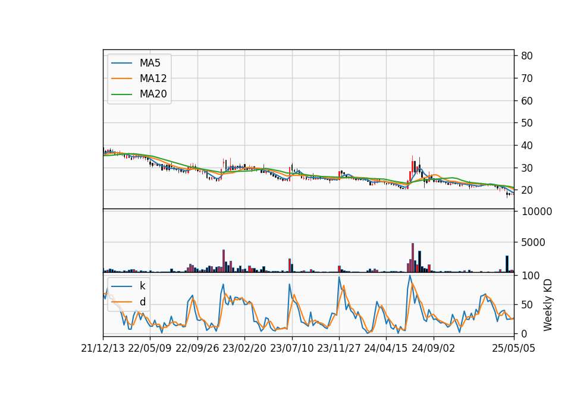
Task: Click the 24/09/02 date tick label
Action: click(x=434, y=348)
